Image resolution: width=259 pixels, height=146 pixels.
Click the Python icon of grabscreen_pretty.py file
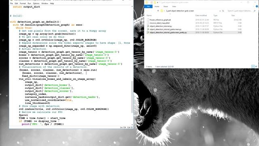(148, 32)
